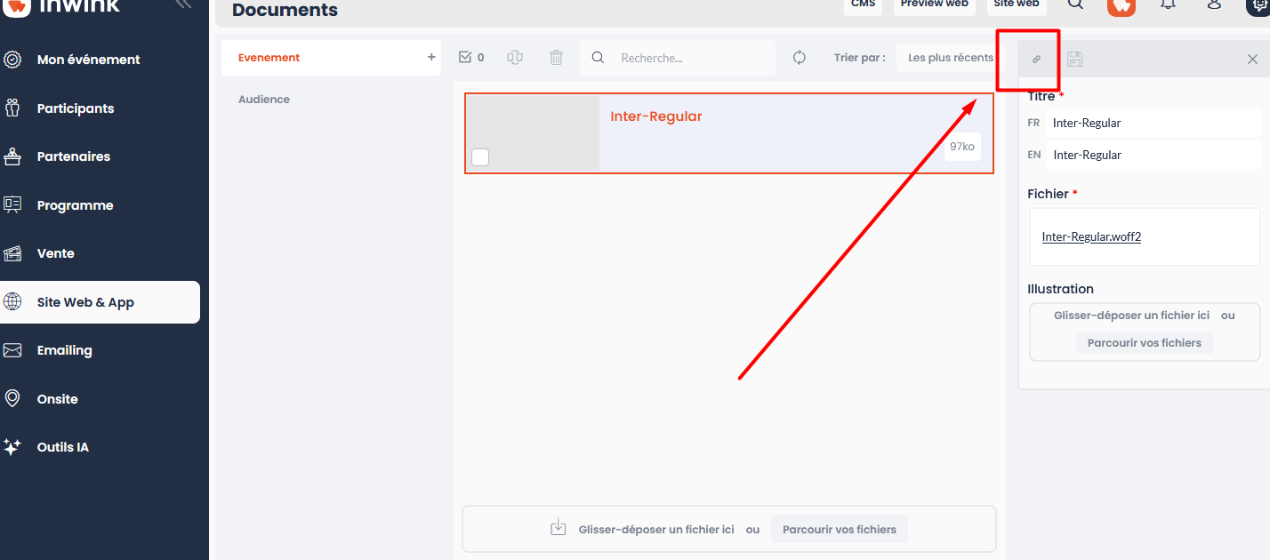Click the merge documents icon in toolbar
This screenshot has width=1270, height=560.
pyautogui.click(x=514, y=58)
